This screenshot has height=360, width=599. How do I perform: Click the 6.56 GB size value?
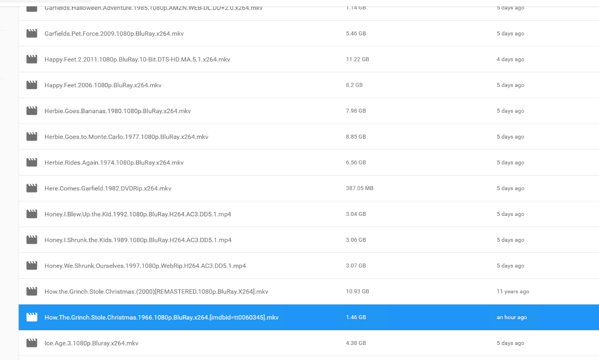coord(356,163)
